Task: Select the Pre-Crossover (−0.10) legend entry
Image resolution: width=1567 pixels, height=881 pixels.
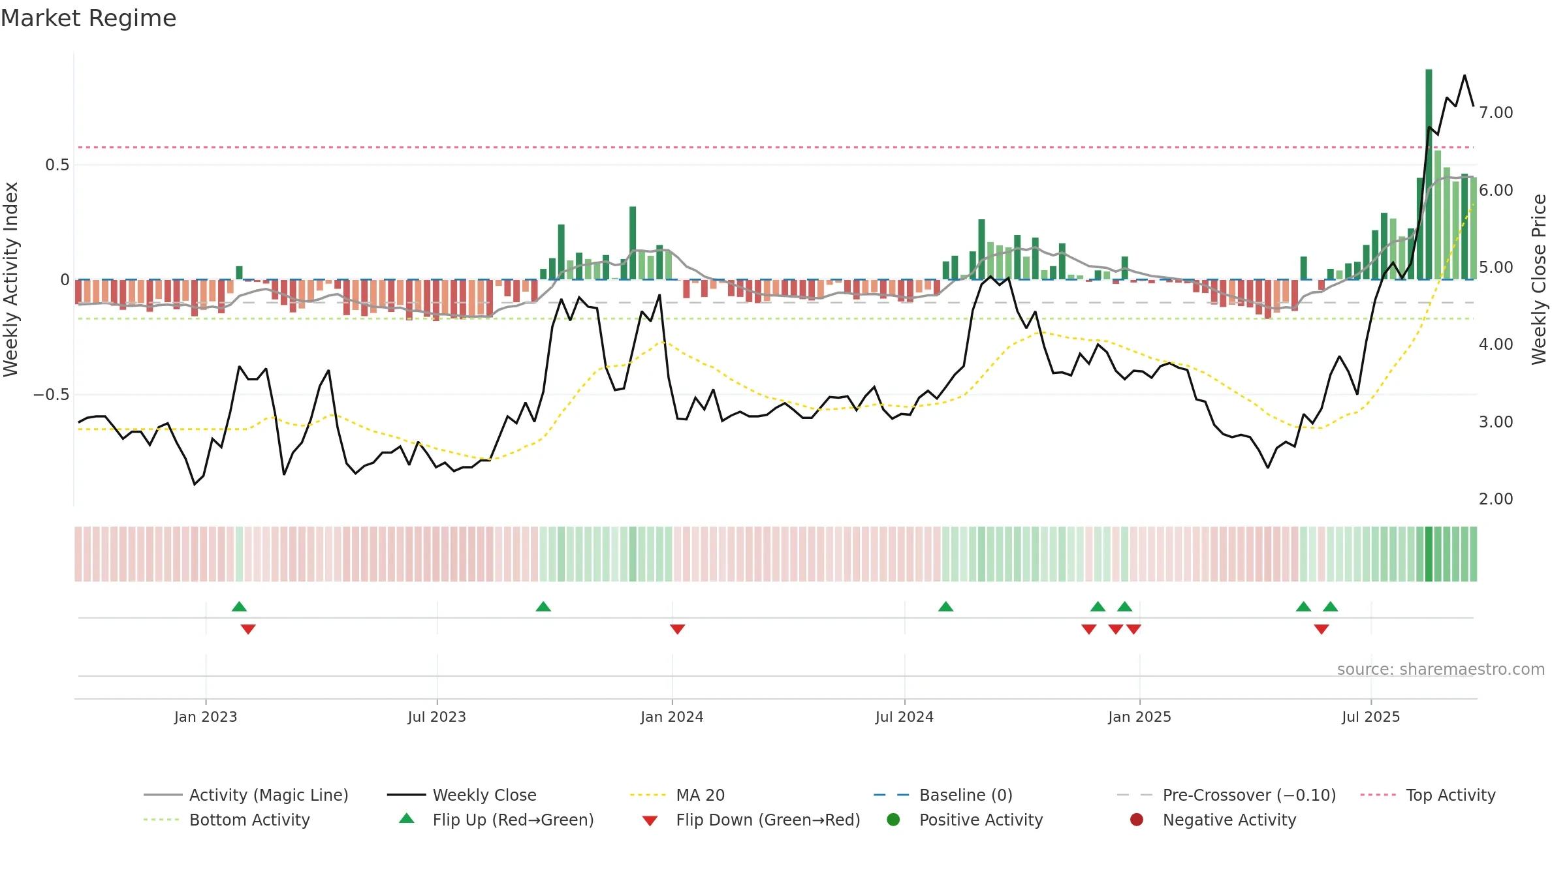Action: [x=1226, y=795]
